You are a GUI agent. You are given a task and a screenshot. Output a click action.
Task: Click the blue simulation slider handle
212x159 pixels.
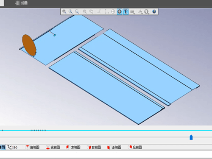(191, 137)
